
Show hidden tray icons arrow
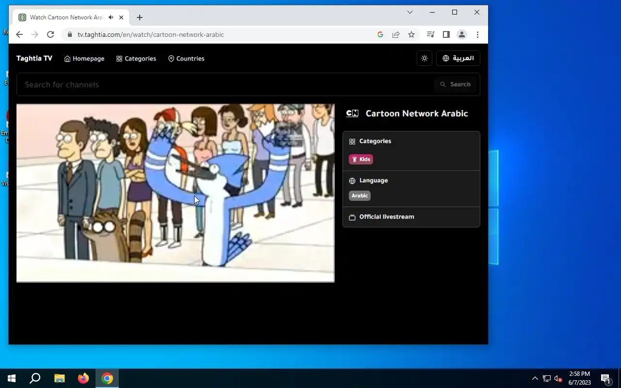[x=535, y=378]
